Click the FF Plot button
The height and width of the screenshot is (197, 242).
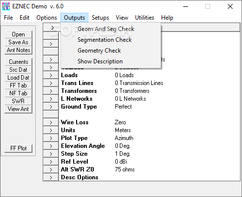click(x=18, y=148)
